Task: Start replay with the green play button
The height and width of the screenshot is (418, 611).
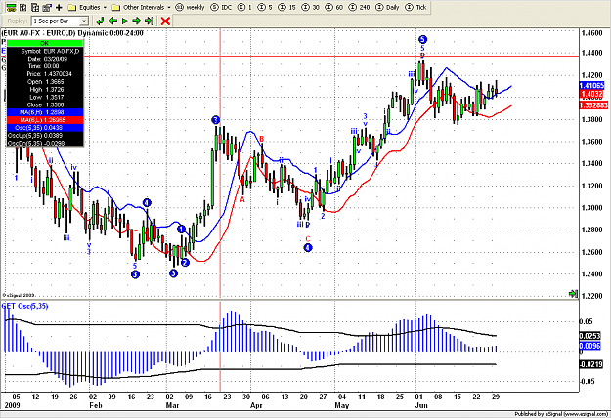Action: [x=125, y=21]
